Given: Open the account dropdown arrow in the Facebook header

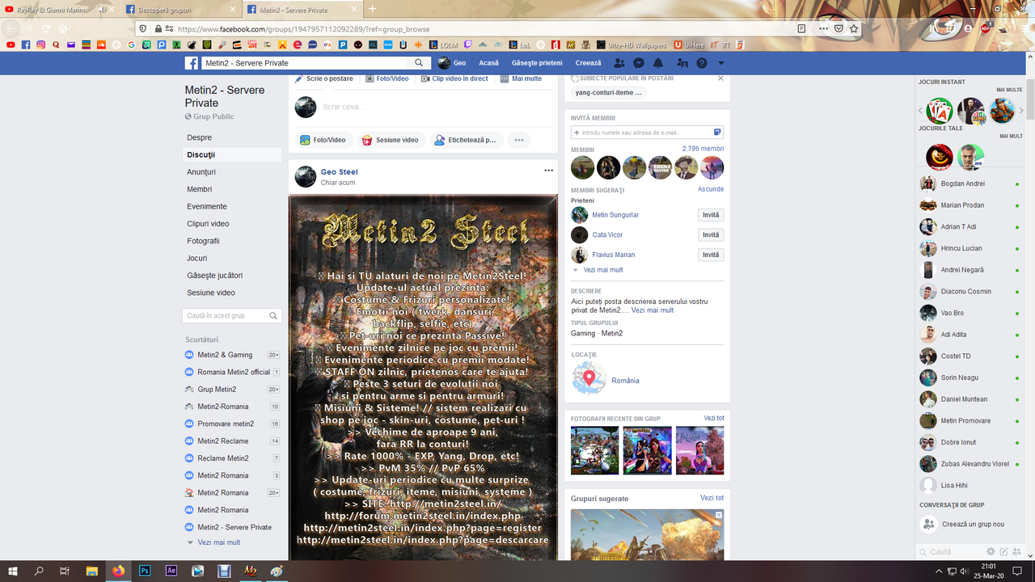Looking at the screenshot, I should (x=721, y=63).
